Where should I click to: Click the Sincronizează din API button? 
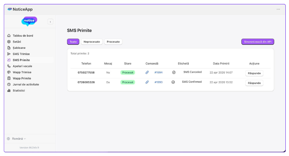click(x=258, y=42)
